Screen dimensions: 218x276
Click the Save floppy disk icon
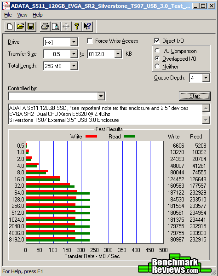click(31, 27)
